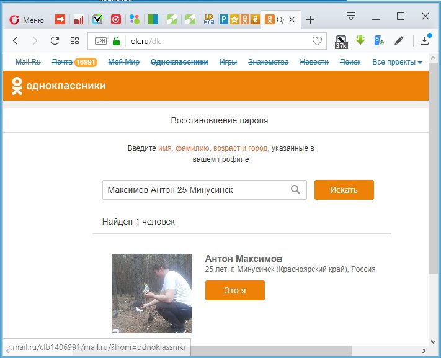
Task: Open the Speed Dial grid icon
Action: coord(74,41)
